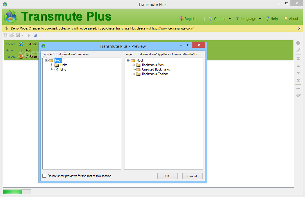The height and width of the screenshot is (197, 305).
Task: Open the Save dropdown arrow in toolbar
Action: [x=22, y=35]
